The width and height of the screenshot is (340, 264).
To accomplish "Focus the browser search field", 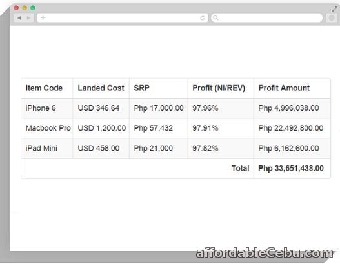I will [267, 18].
